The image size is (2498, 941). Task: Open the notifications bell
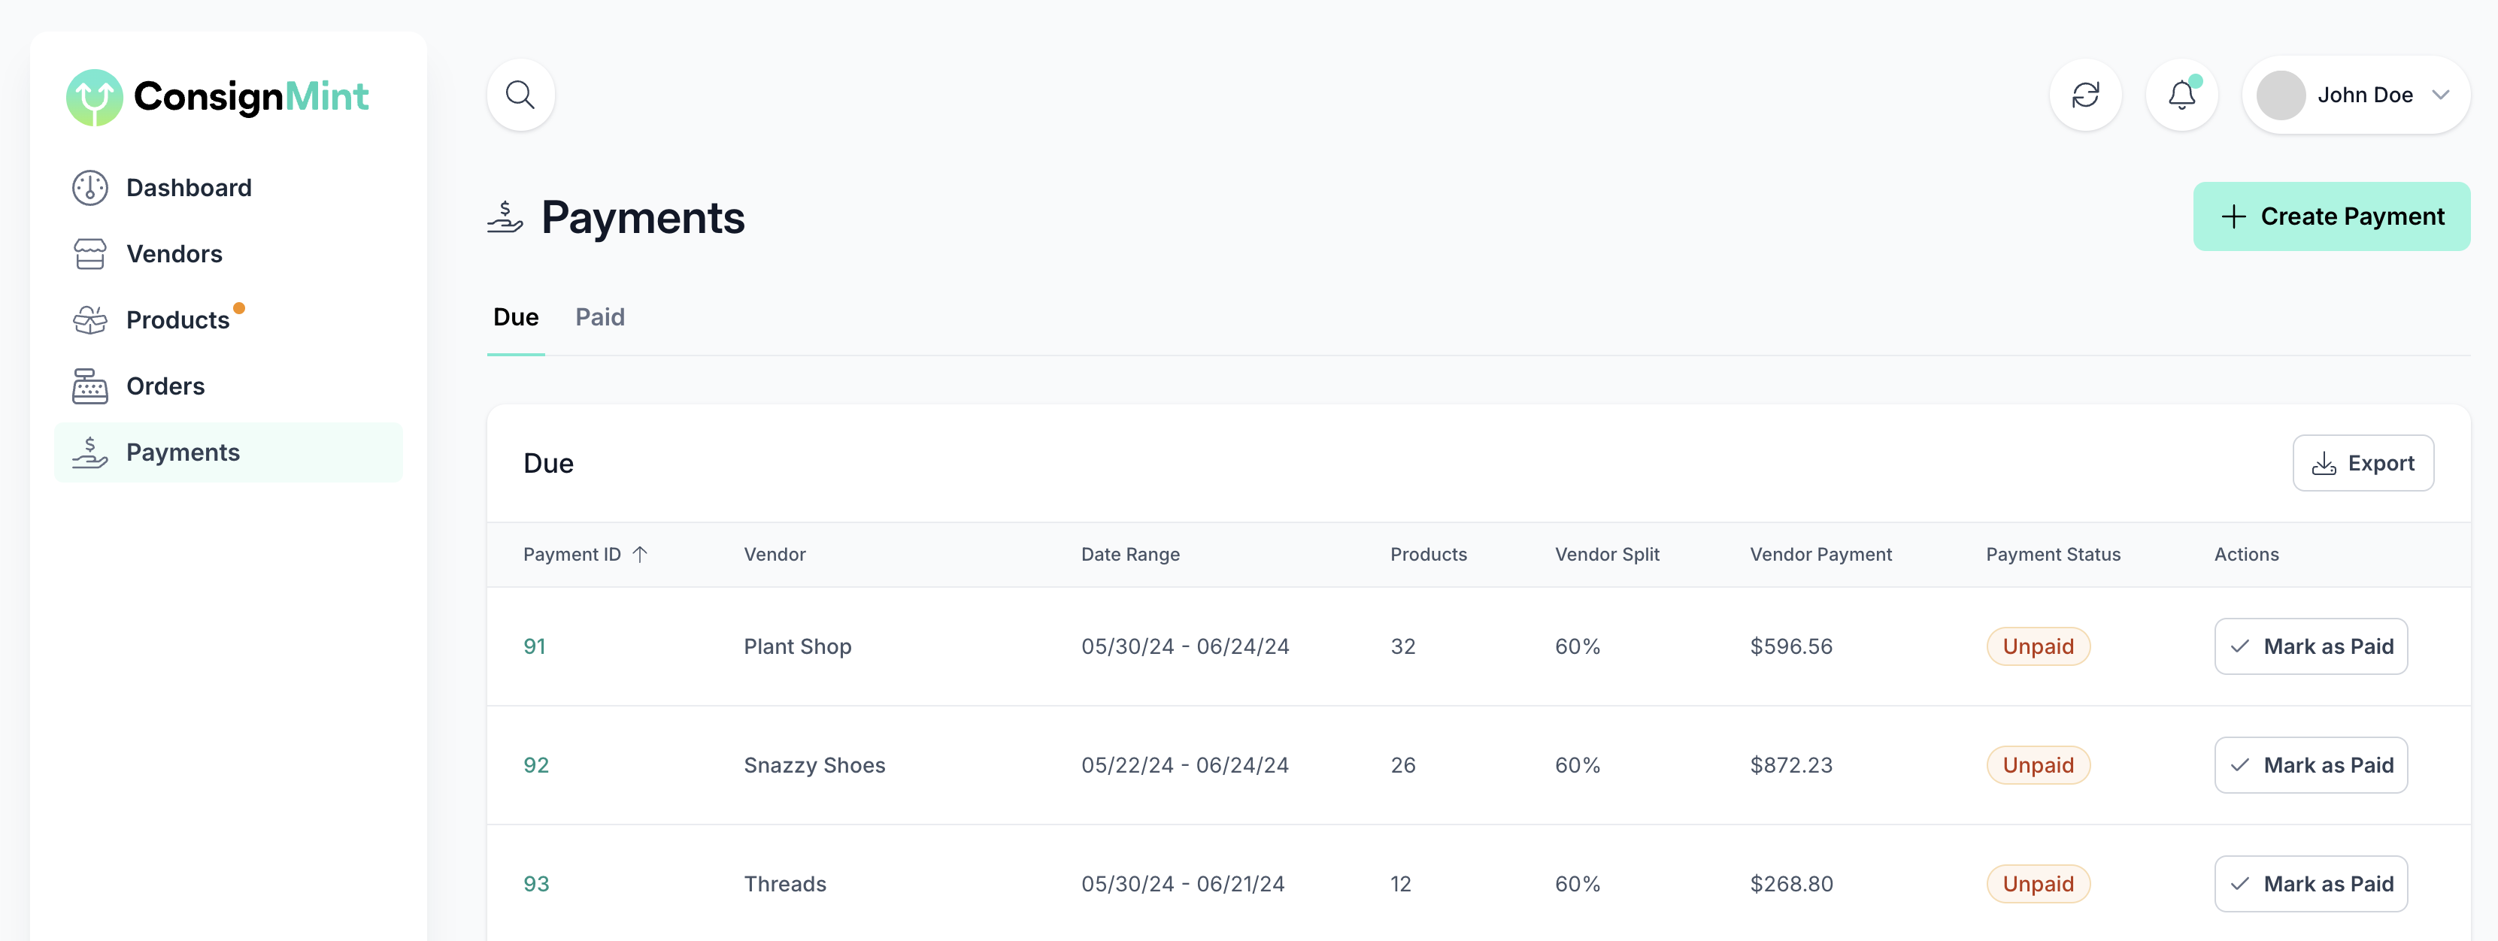(x=2181, y=95)
